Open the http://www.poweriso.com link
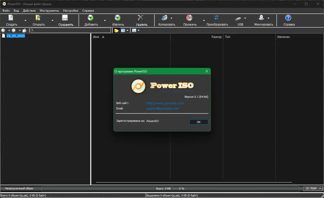Screen dimensions: 324x198 click(x=165, y=103)
